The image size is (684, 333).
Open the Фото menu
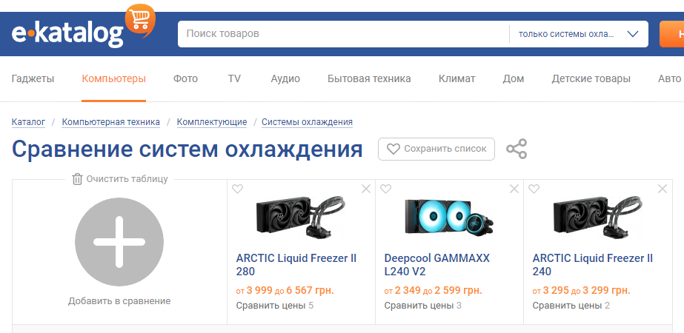coord(185,79)
